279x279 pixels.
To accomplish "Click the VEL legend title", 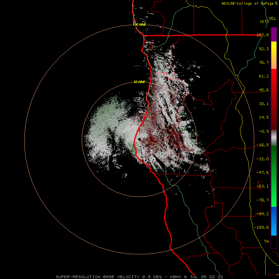I will [x=272, y=19].
